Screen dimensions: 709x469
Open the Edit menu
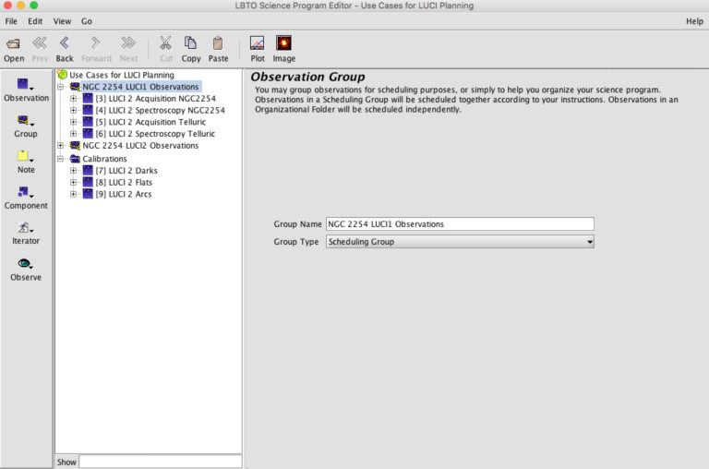point(35,21)
